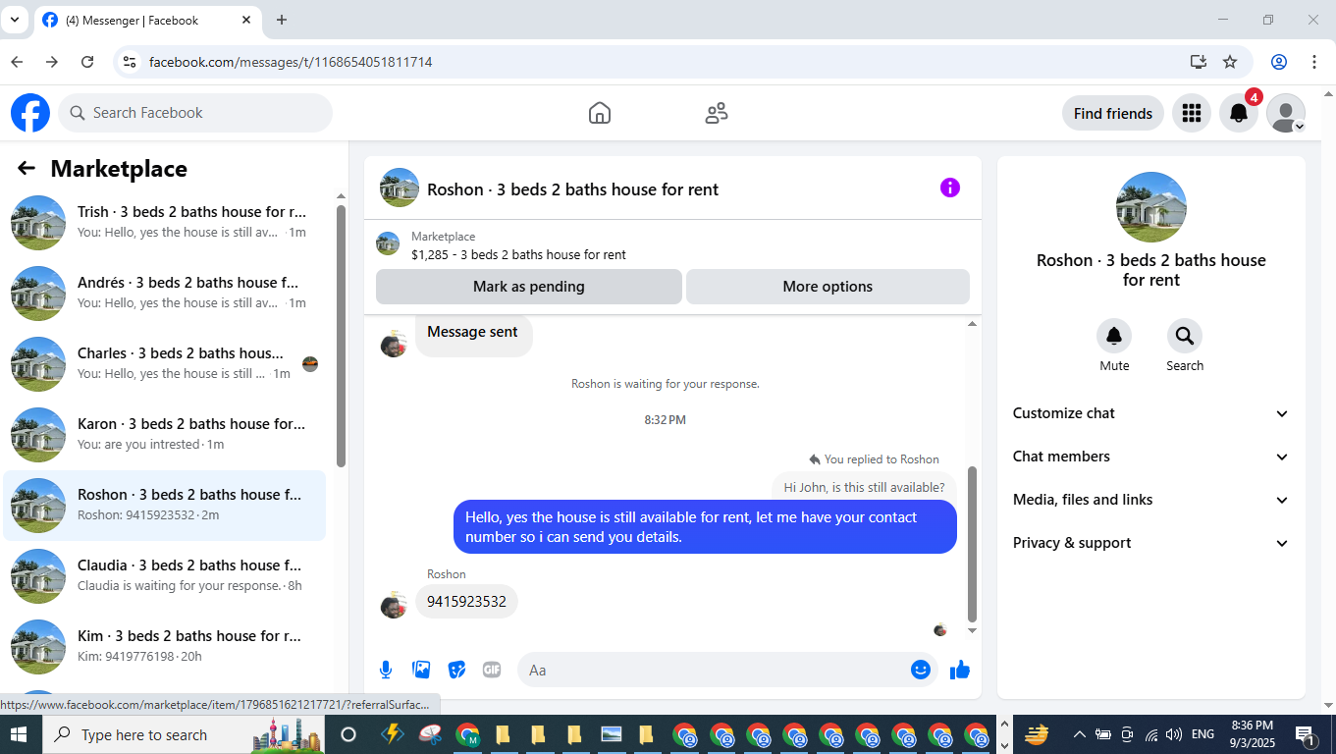
Task: Click the install app icon in address bar
Action: (x=1198, y=62)
